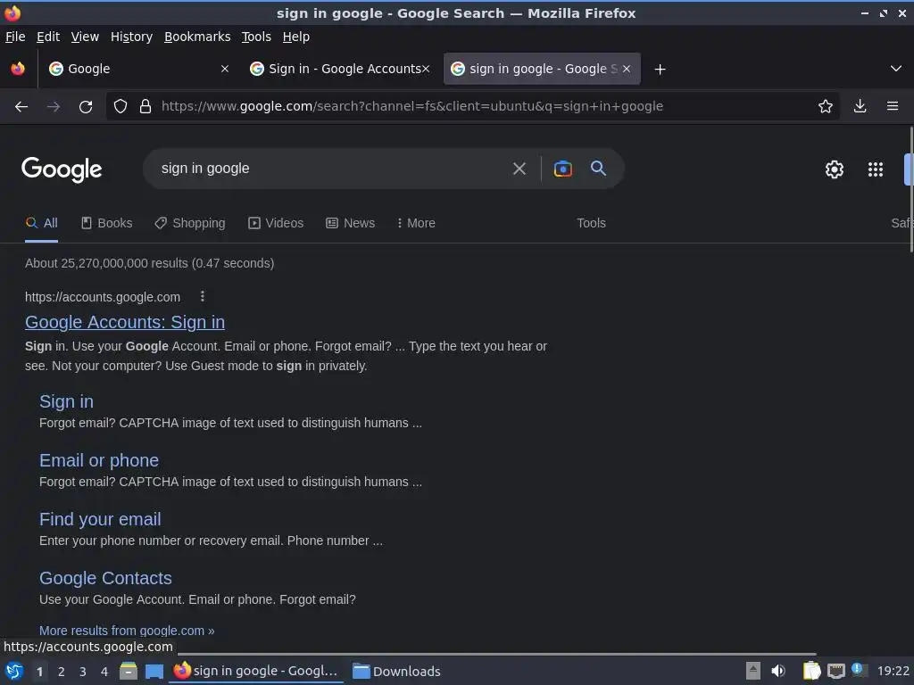Image resolution: width=914 pixels, height=685 pixels.
Task: Open the Downloads window in taskbar
Action: (x=397, y=671)
